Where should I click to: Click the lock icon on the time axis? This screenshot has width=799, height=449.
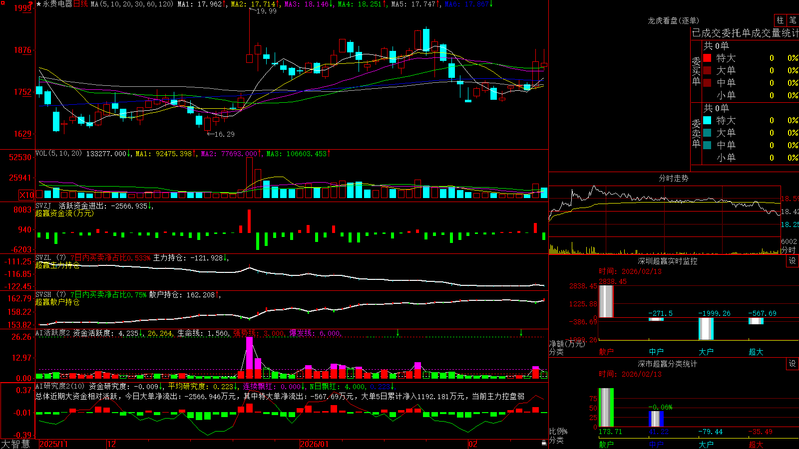click(544, 443)
